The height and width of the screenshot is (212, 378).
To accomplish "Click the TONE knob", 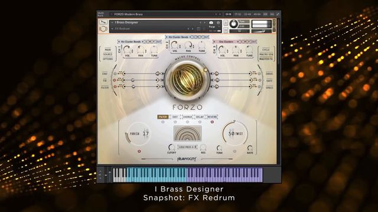I will (219, 148).
